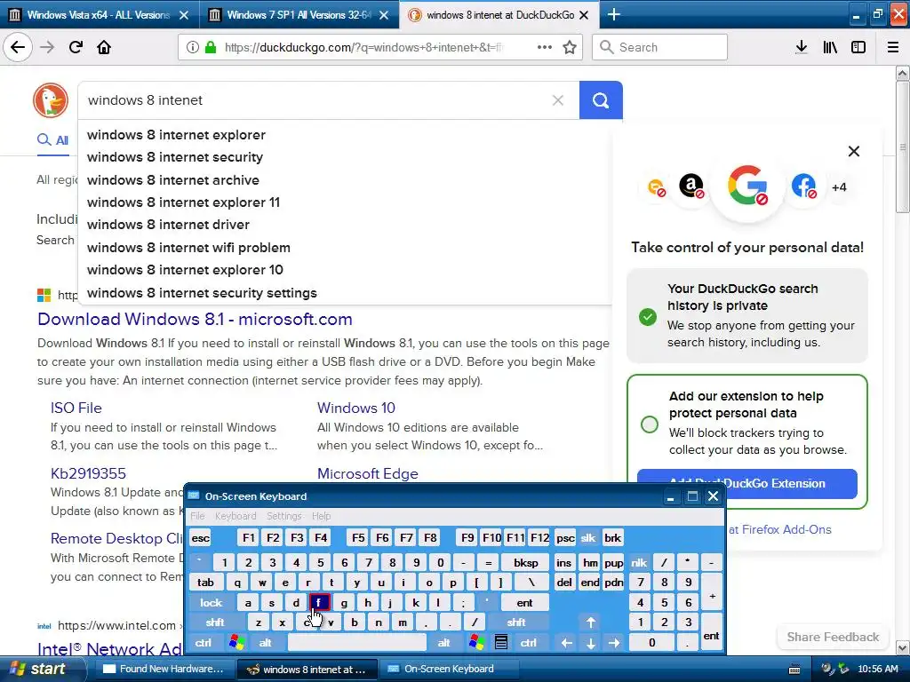Open the Microsoft Edge sublink
This screenshot has width=910, height=682.
pos(367,473)
